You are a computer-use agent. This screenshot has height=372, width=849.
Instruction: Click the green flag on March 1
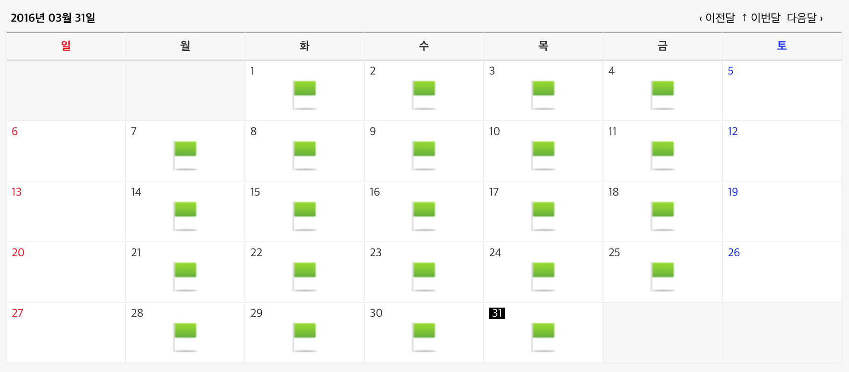coord(304,94)
